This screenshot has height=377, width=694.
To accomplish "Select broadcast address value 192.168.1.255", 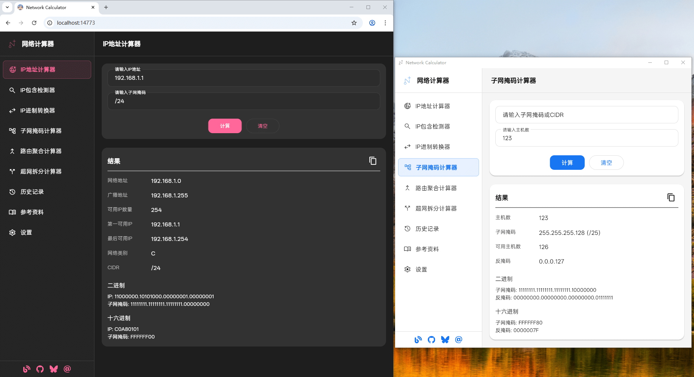I will pos(169,195).
